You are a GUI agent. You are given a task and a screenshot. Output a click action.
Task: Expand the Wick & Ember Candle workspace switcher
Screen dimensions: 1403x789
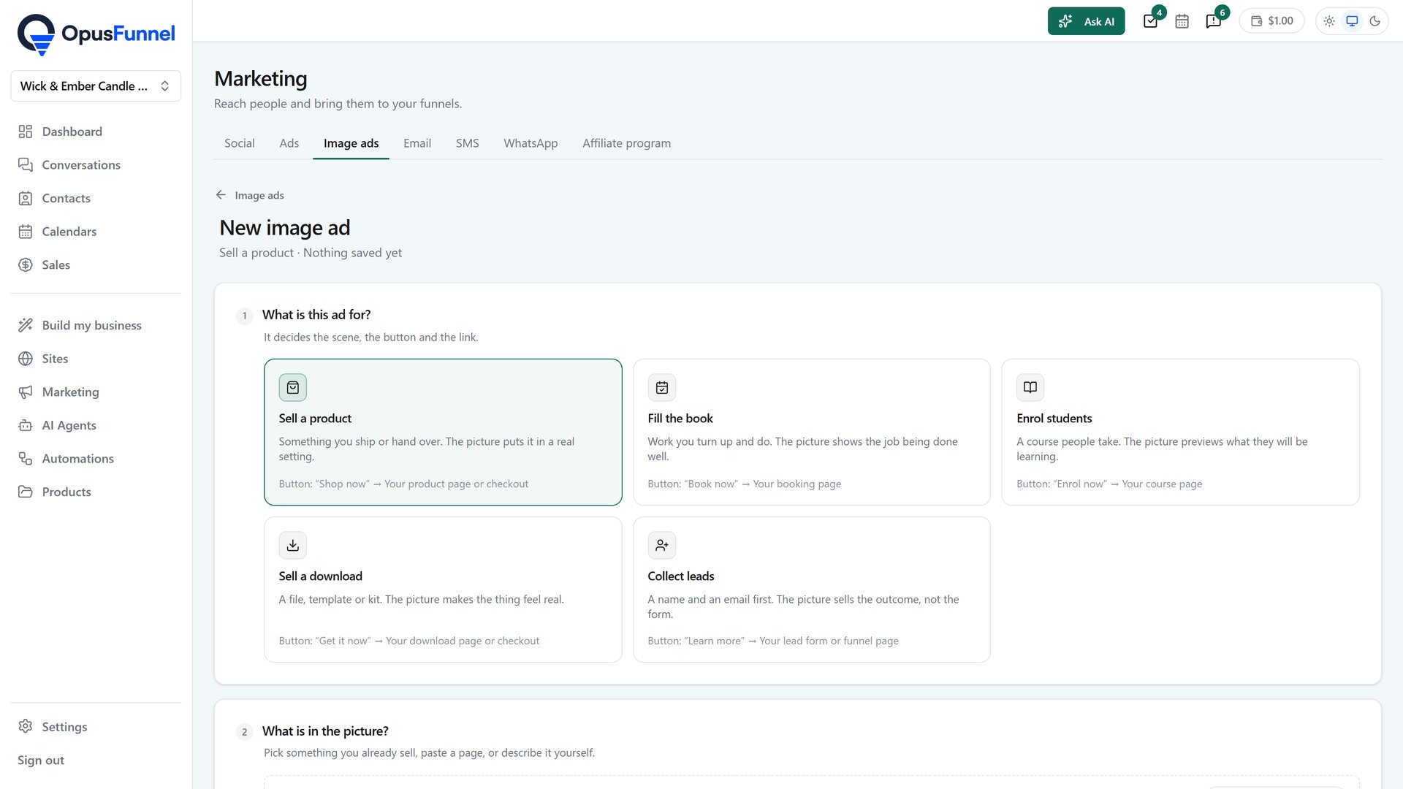coord(96,86)
